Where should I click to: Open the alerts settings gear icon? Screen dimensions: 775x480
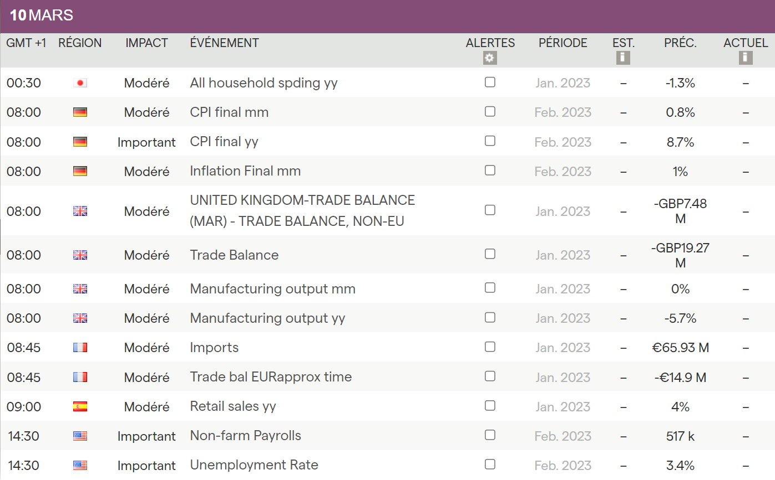click(490, 58)
